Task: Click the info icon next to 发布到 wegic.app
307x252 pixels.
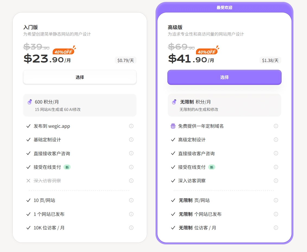Action: click(x=131, y=126)
